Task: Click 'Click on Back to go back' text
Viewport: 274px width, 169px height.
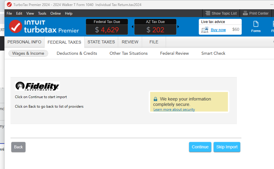Action: 49,106
